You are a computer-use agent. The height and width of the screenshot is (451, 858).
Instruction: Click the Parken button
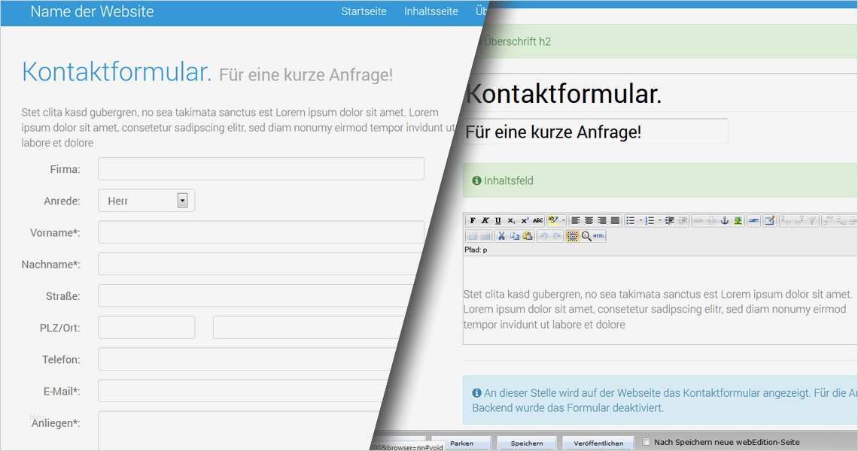click(461, 443)
